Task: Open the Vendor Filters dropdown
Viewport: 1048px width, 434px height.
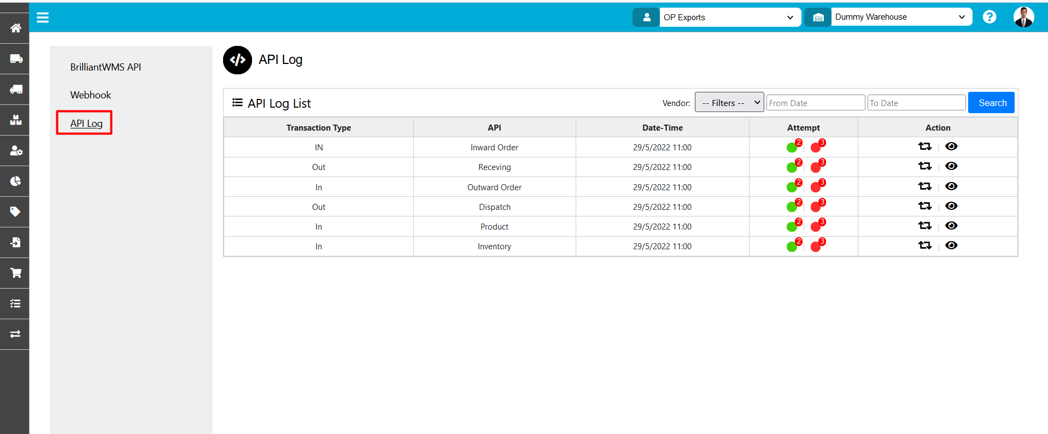Action: pos(729,102)
